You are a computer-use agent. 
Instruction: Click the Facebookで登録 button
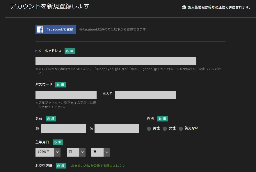(x=56, y=30)
